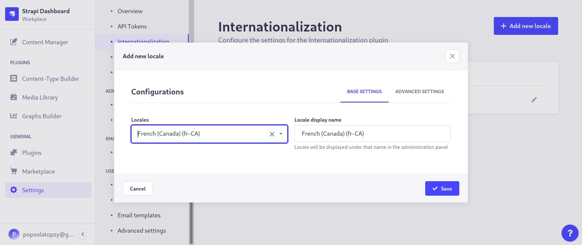Image resolution: width=582 pixels, height=245 pixels.
Task: Save the new locale
Action: click(x=442, y=188)
